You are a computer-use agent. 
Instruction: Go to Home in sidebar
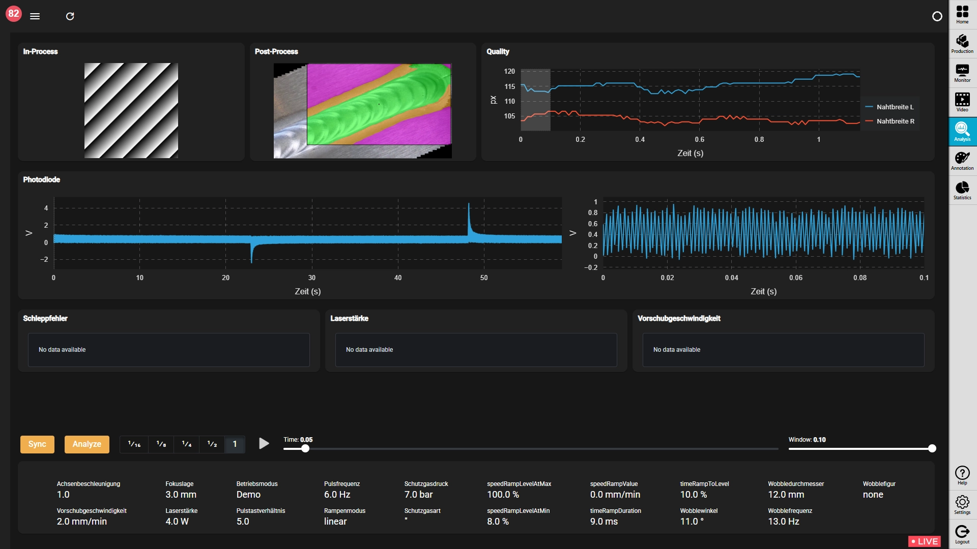click(x=962, y=14)
